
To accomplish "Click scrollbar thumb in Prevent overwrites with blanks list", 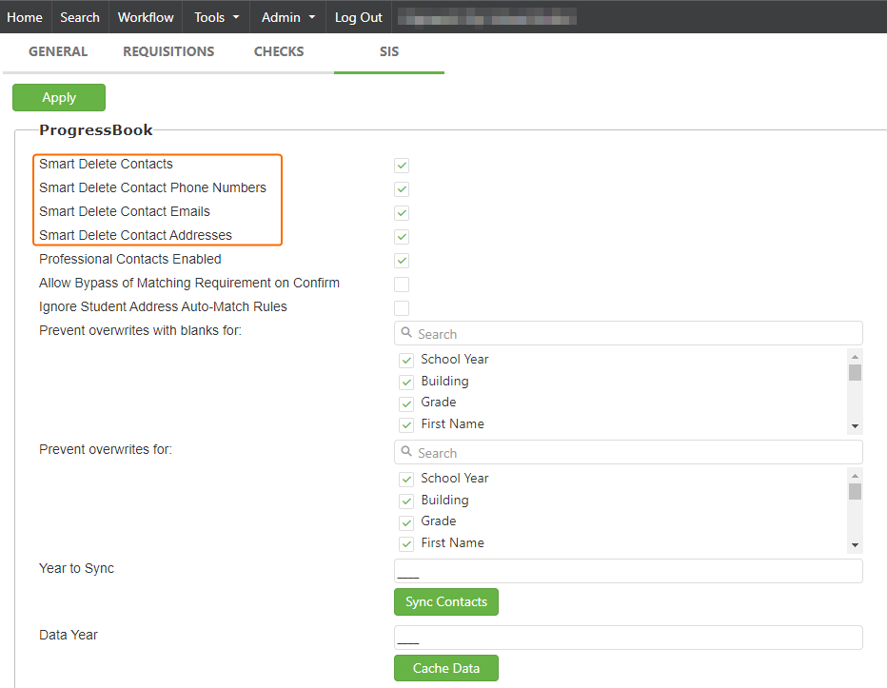I will pos(855,372).
